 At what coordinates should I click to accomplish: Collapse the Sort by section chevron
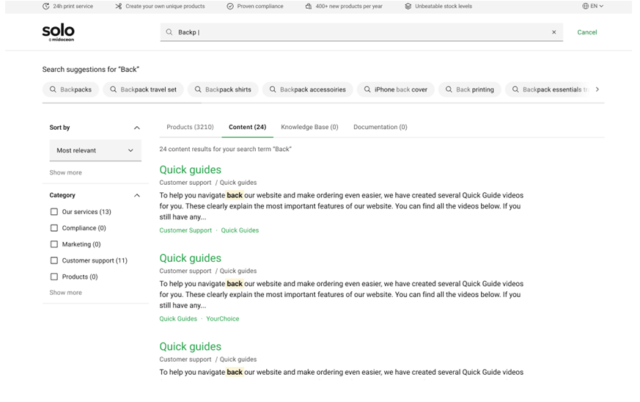click(x=137, y=128)
